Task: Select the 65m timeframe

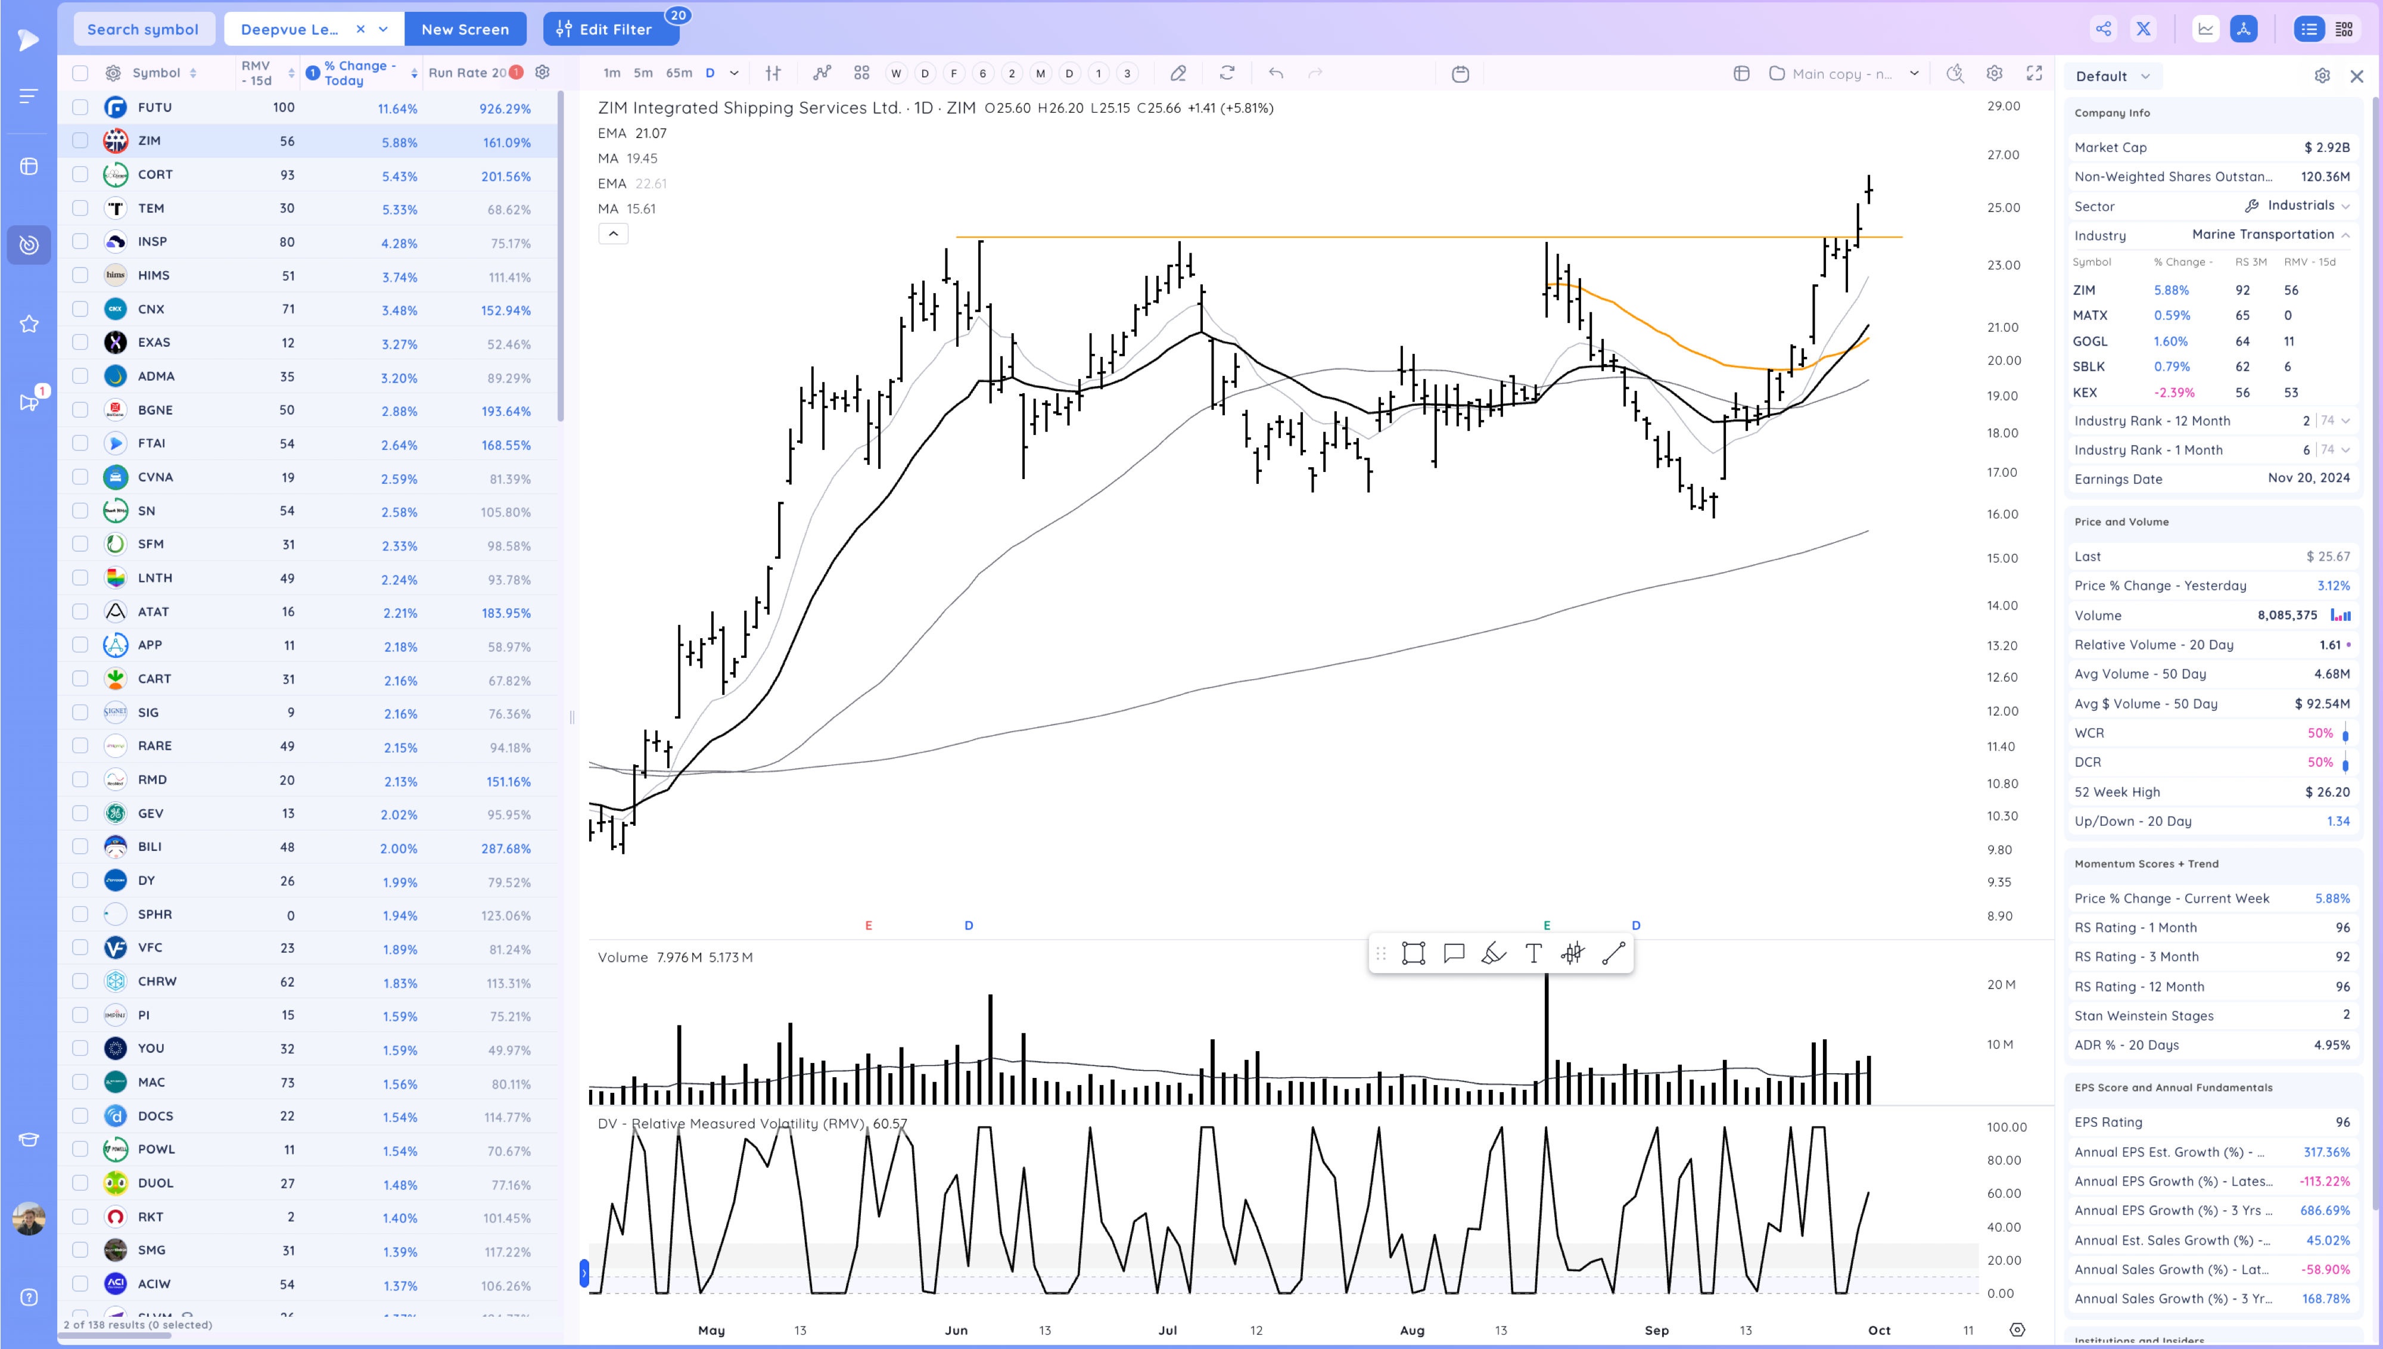Action: [679, 73]
